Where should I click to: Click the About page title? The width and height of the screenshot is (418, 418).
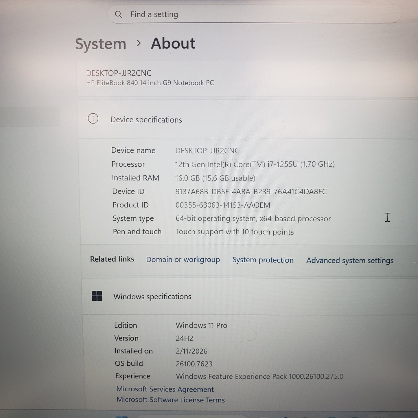(173, 43)
